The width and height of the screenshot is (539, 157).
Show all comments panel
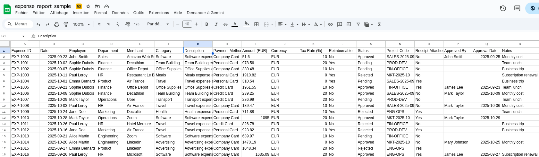point(517,8)
